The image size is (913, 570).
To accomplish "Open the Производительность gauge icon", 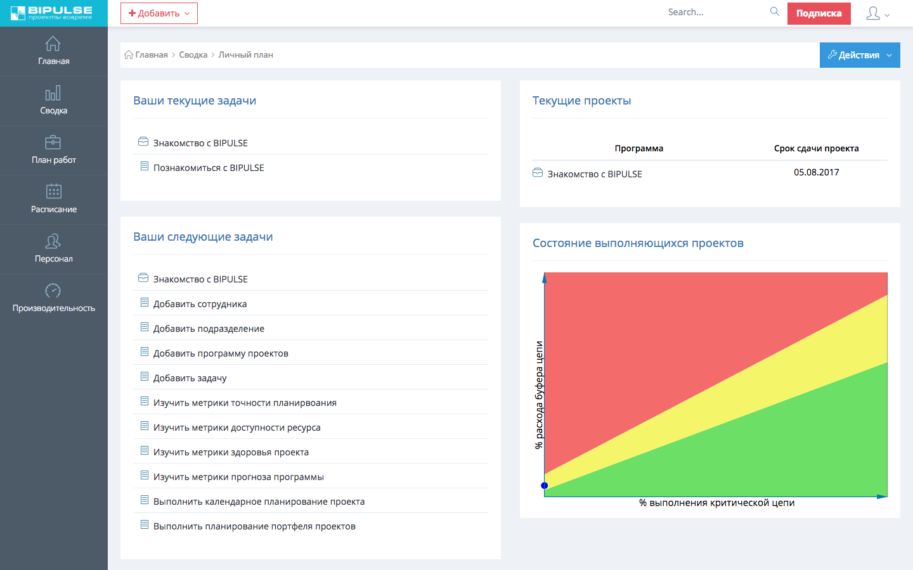I will 53,291.
